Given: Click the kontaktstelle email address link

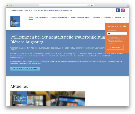Looking at the screenshot, I should coord(53,11).
